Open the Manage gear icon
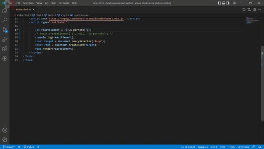Image resolution: width=264 pixels, height=149 pixels. [x=5, y=139]
